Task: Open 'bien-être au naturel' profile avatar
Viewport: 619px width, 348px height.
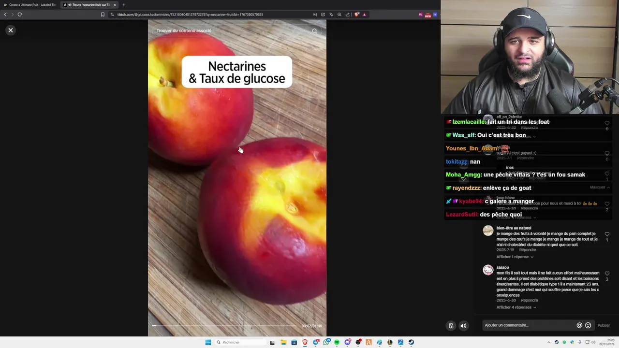Action: tap(488, 231)
